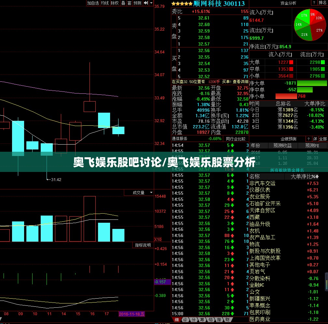Screen dimensions: 328x324
Task: Open the chart toolbar dropdown arrow
Action: click(151, 3)
